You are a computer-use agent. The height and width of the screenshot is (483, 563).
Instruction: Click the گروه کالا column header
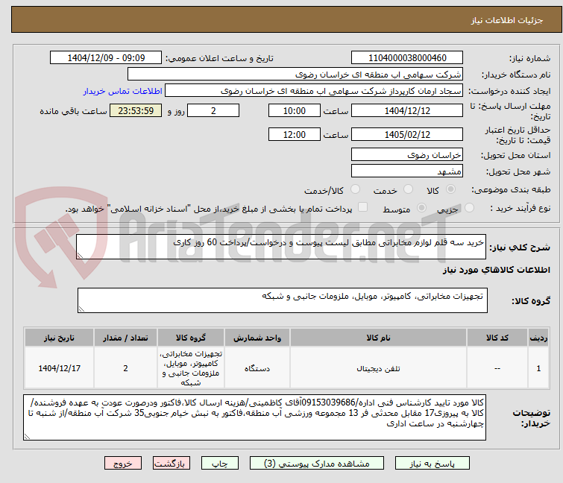click(x=191, y=338)
